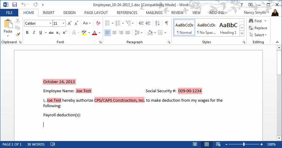282x148 pixels.
Task: Apply the No Spacing style
Action: (206, 28)
